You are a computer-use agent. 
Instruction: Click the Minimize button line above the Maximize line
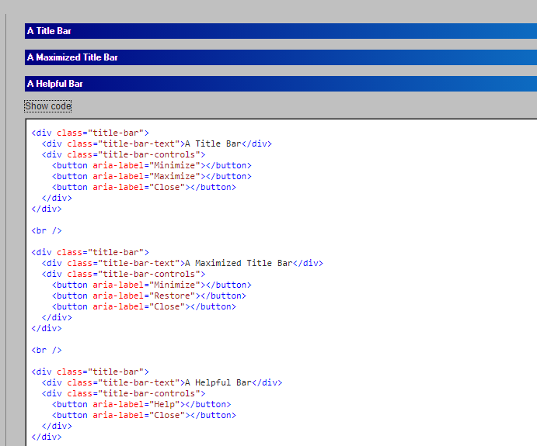point(152,166)
